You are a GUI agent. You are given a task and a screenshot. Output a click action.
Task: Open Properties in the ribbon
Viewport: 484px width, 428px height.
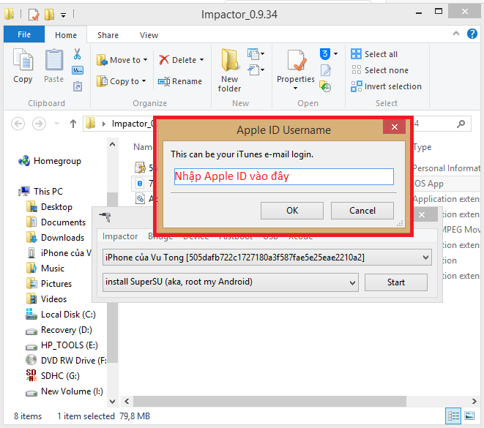tap(295, 70)
